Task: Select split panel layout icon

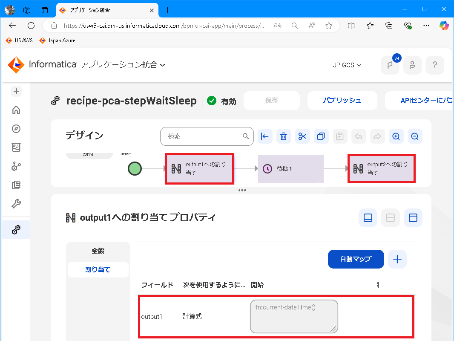Action: (390, 217)
